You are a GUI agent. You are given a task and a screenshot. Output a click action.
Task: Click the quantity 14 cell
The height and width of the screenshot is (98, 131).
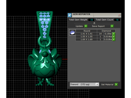(x=100, y=34)
